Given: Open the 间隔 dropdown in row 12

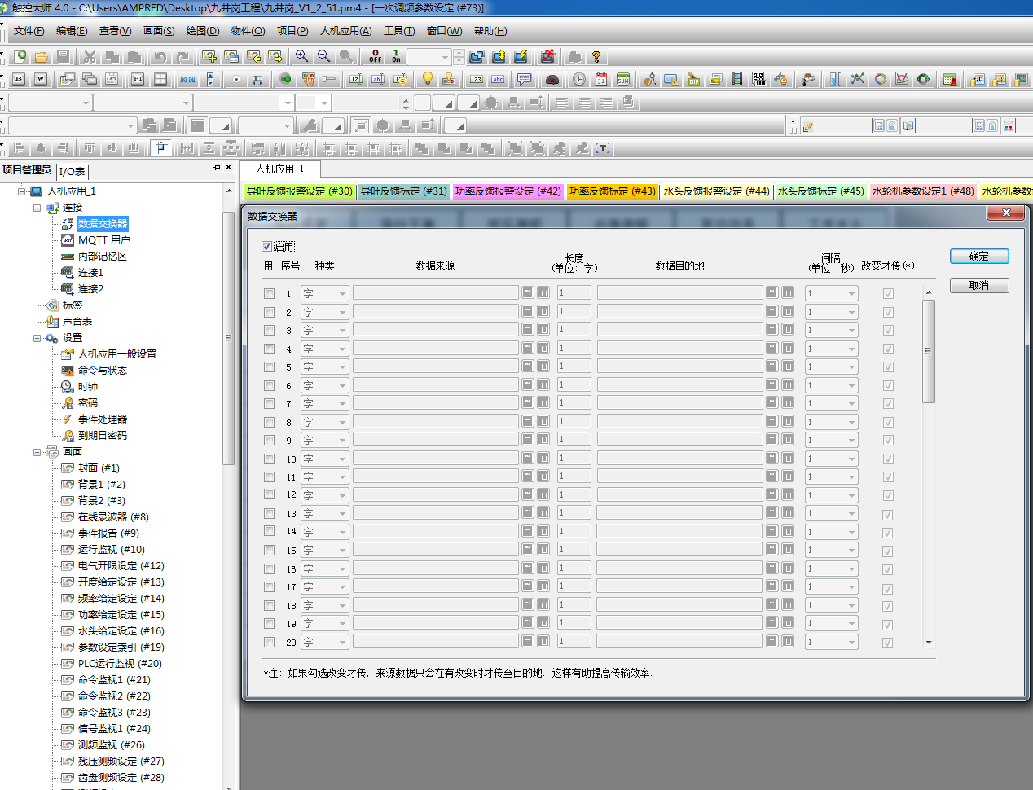Looking at the screenshot, I should click(x=832, y=495).
